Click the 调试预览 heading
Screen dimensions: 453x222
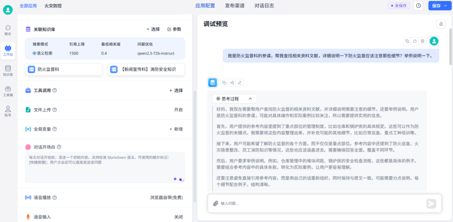click(216, 24)
